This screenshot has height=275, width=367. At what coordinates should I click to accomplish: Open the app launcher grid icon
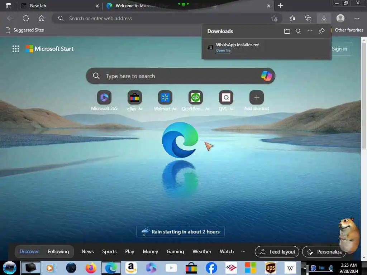coord(16,49)
